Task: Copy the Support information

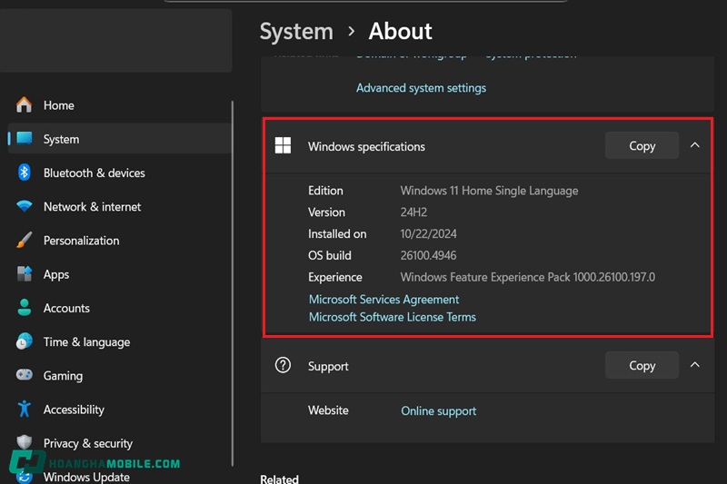Action: point(642,365)
